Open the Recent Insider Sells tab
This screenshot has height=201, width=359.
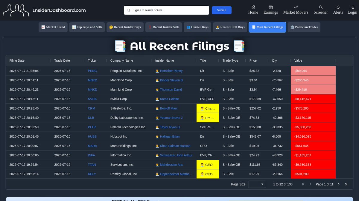pyautogui.click(x=164, y=27)
